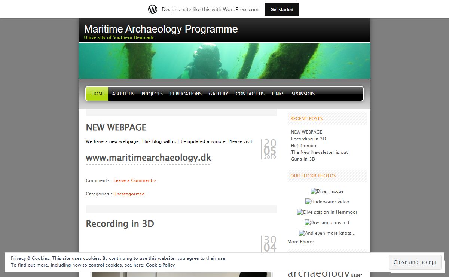
Task: Click Close and accept button
Action: (415, 262)
